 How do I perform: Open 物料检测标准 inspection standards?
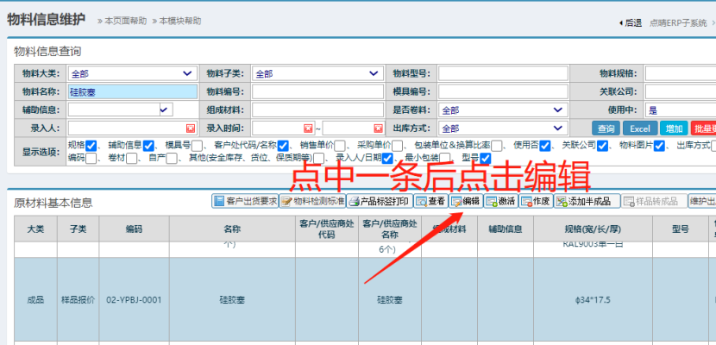(313, 201)
